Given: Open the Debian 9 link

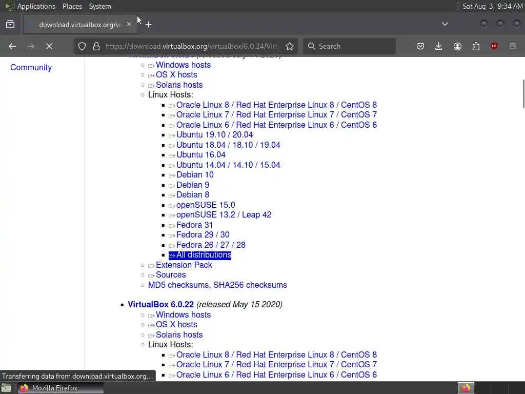Looking at the screenshot, I should pyautogui.click(x=193, y=185).
